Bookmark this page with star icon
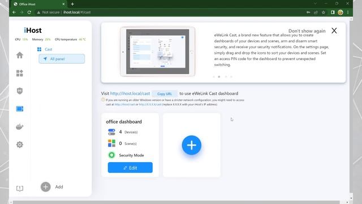The height and width of the screenshot is (204, 362). (324, 12)
